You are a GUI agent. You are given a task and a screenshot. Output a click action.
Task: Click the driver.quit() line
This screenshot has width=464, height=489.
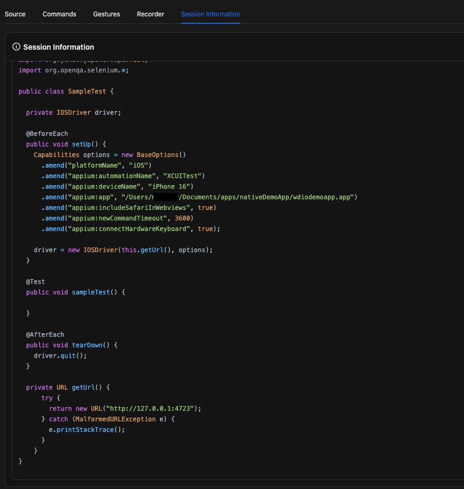coord(60,356)
